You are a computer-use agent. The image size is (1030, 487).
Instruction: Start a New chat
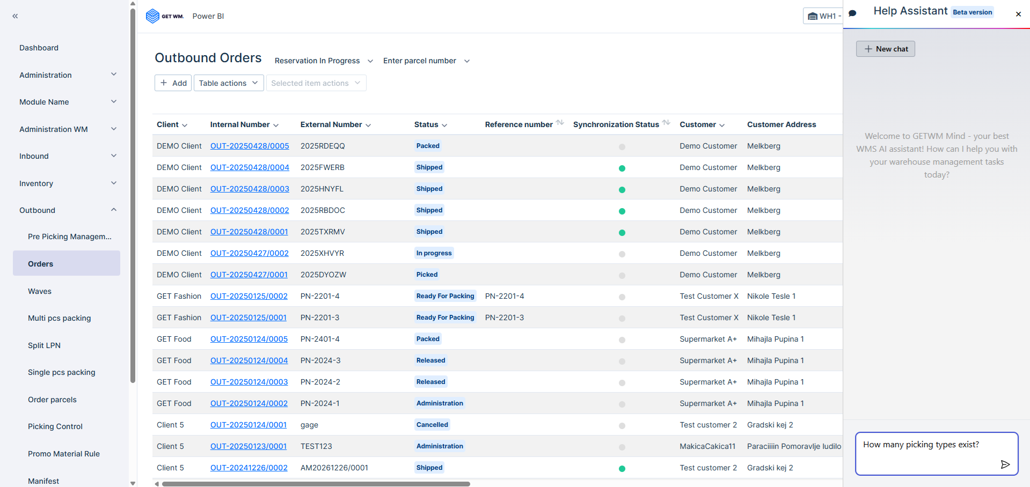[x=886, y=49]
